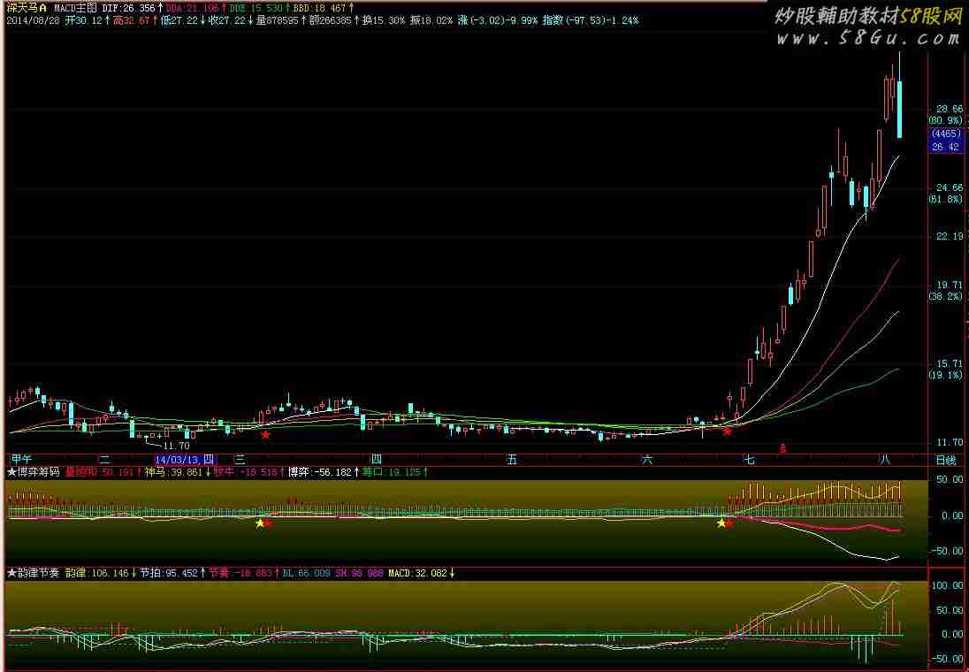This screenshot has width=969, height=672.
Task: Click the yellow star in 博弈筹码 panel near 七
Action: click(x=721, y=523)
